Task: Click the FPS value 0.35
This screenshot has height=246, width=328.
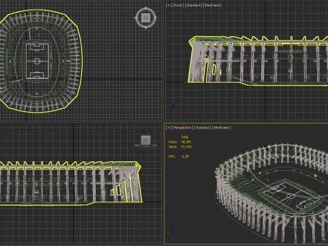Action: point(185,156)
